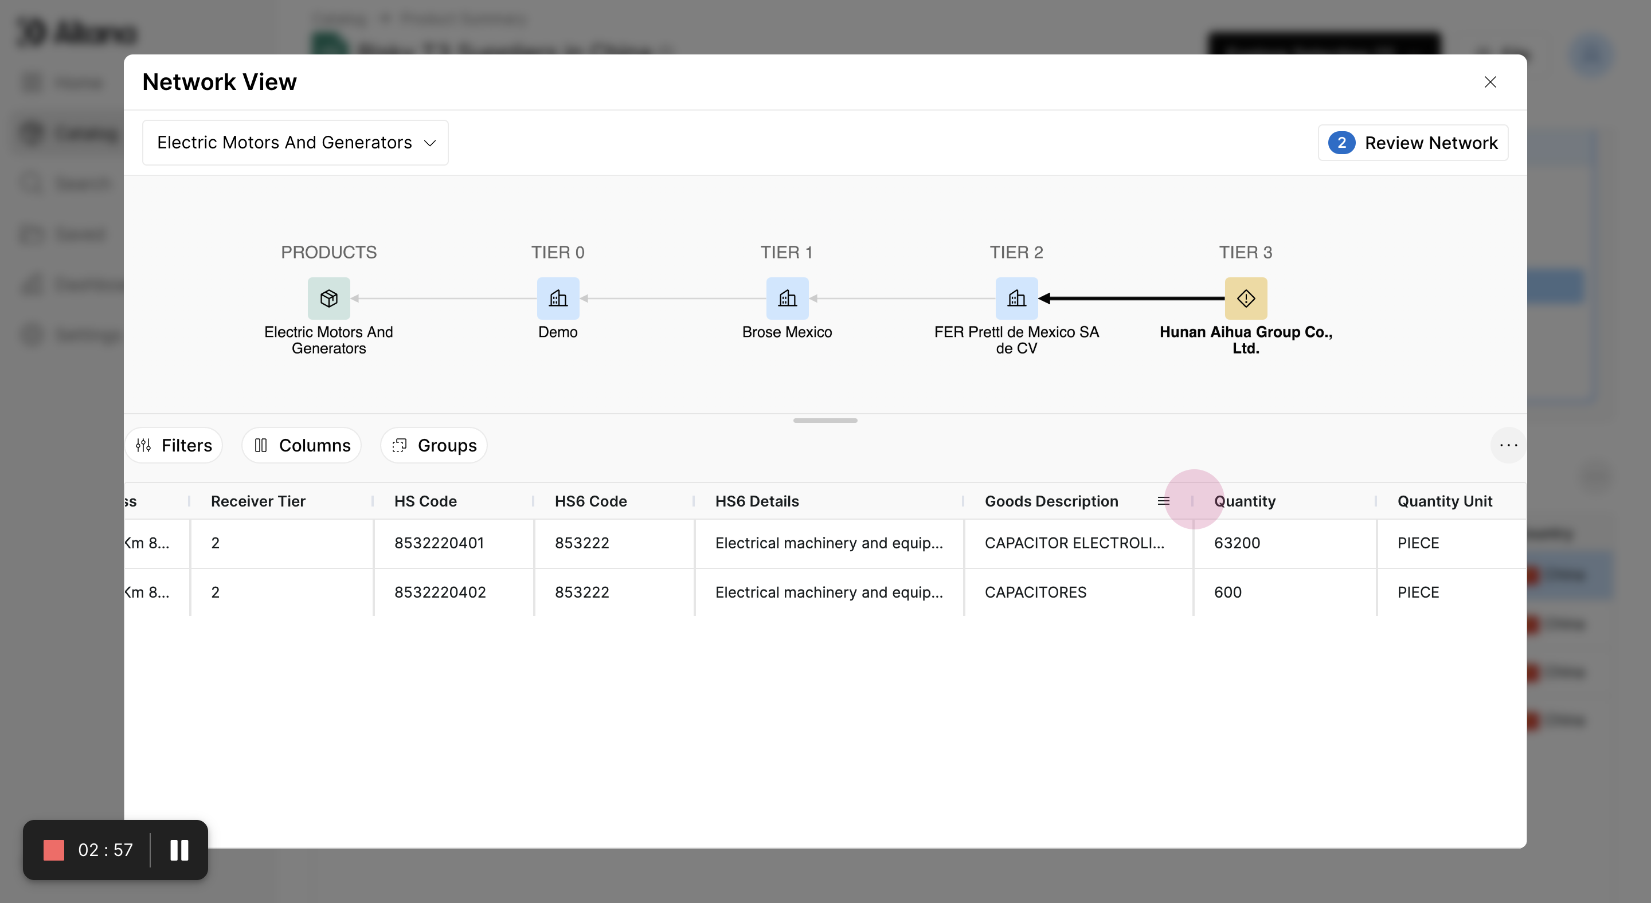Close the Network View dialog
The image size is (1651, 903).
1489,82
